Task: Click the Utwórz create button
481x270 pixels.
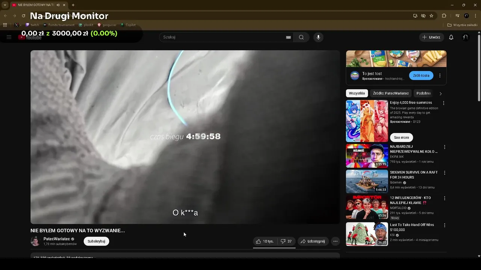Action: [x=431, y=37]
